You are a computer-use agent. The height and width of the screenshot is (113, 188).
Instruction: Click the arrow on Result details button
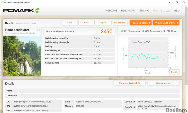point(149,23)
